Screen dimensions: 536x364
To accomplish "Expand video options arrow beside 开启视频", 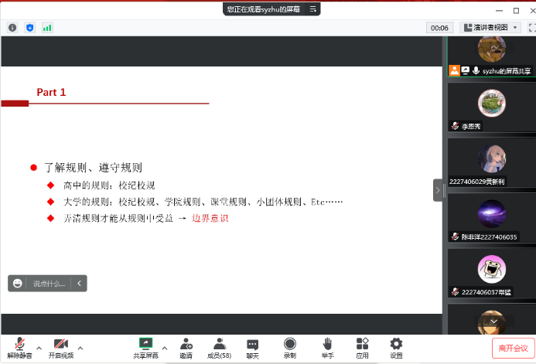I will click(80, 347).
